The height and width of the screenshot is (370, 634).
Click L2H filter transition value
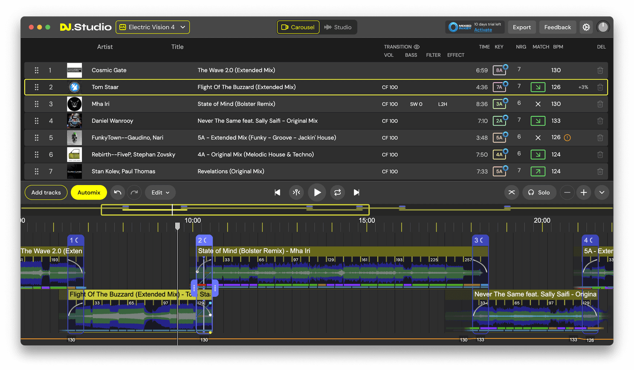443,104
